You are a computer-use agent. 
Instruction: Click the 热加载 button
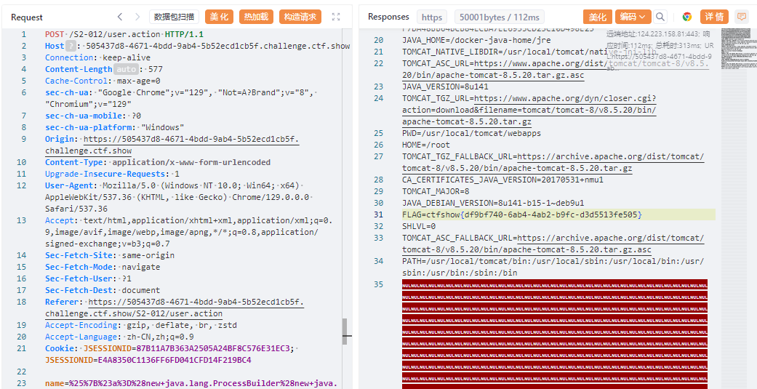pyautogui.click(x=256, y=17)
